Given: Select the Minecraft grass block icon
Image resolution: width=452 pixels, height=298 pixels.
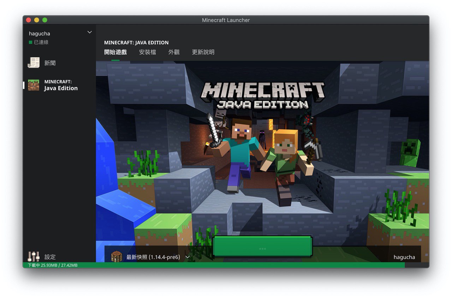Looking at the screenshot, I should point(34,85).
